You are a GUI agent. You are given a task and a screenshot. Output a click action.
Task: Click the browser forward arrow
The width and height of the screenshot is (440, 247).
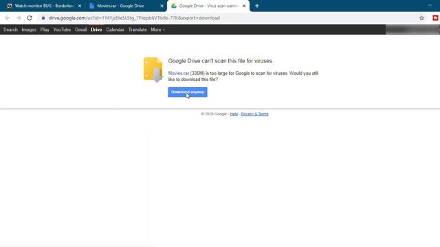coord(19,18)
